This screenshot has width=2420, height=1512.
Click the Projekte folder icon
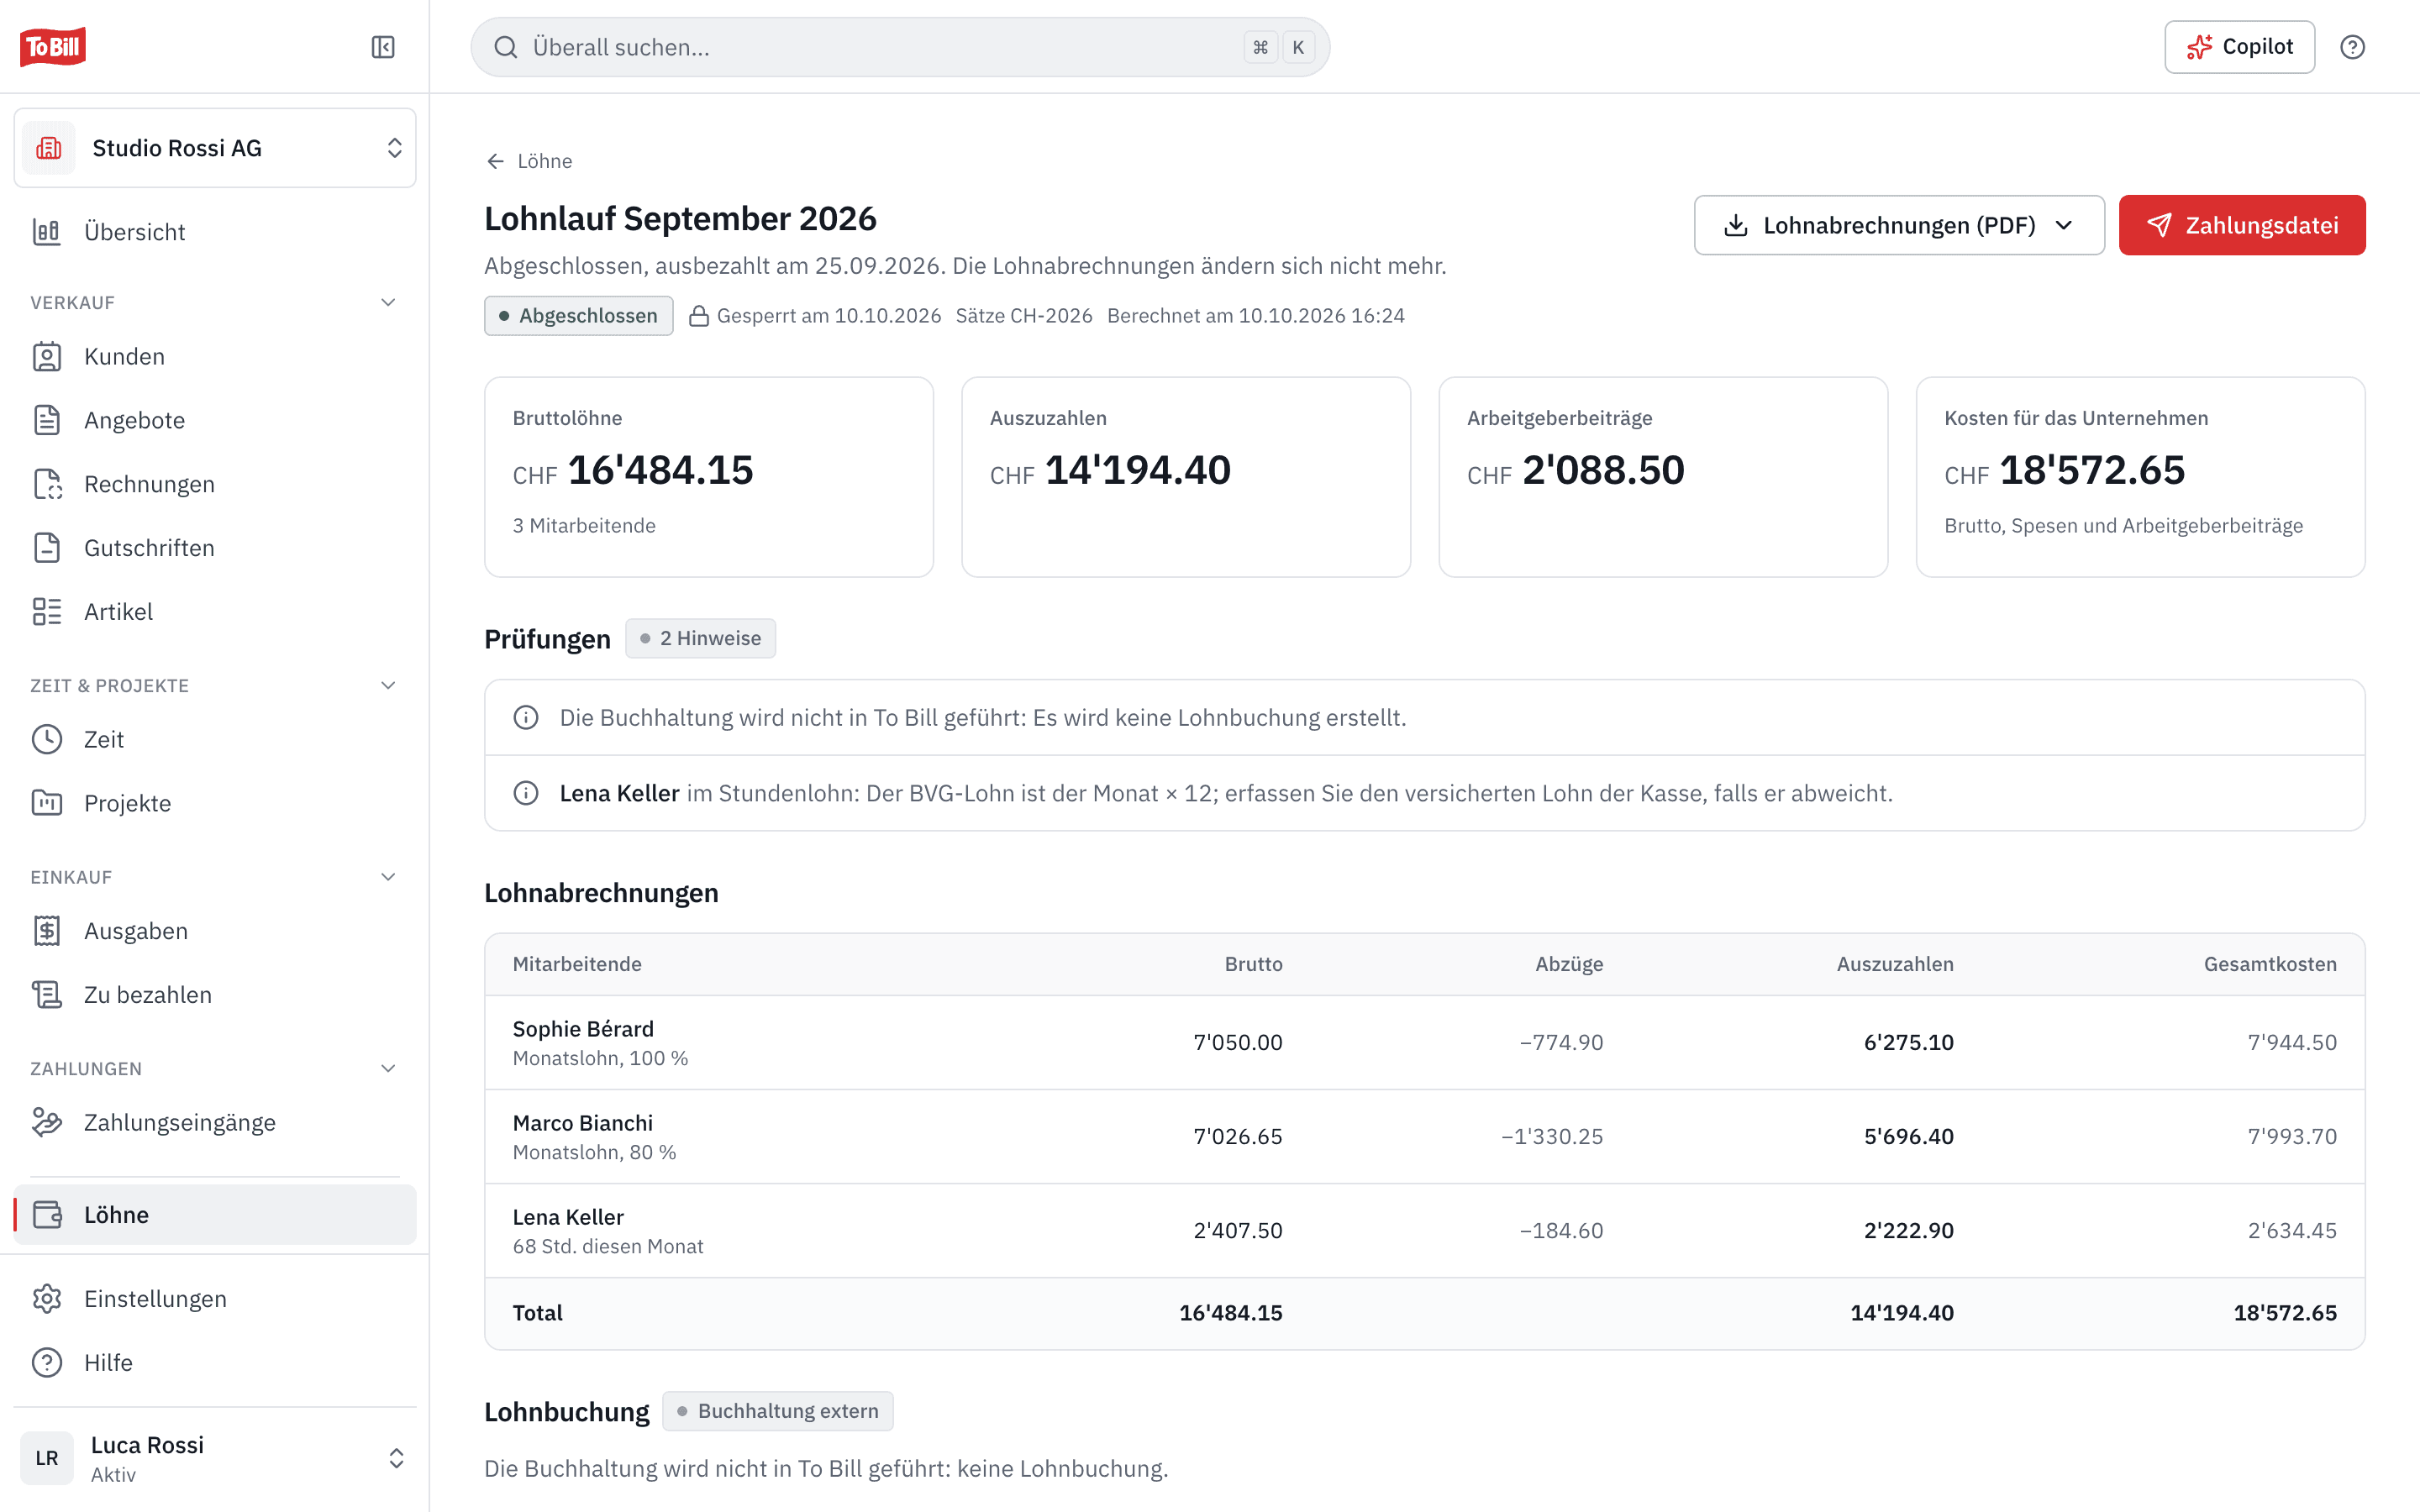pos(47,803)
